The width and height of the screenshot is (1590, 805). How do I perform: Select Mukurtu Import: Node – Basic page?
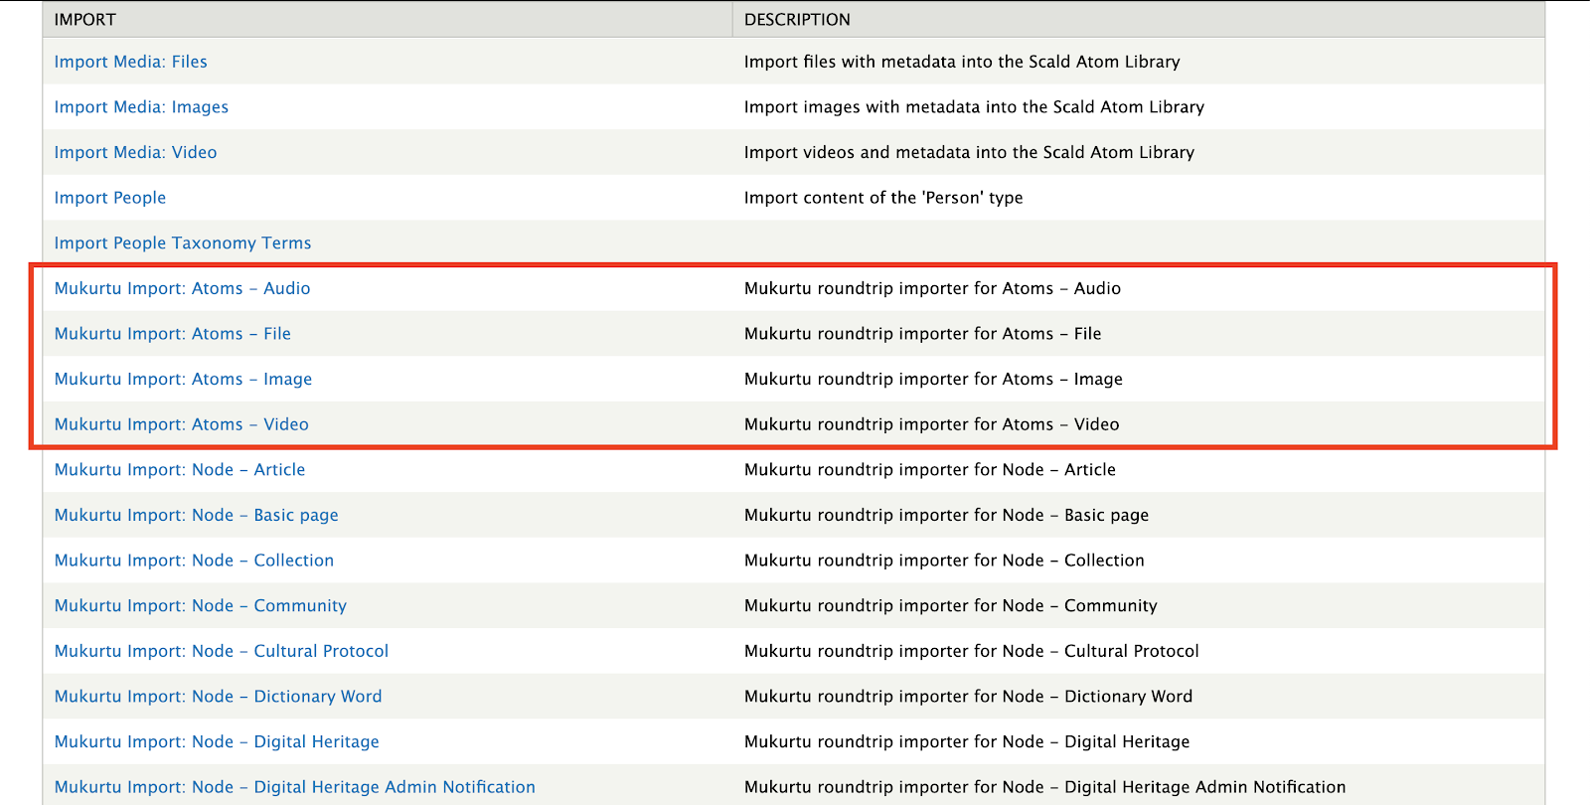[x=197, y=515]
